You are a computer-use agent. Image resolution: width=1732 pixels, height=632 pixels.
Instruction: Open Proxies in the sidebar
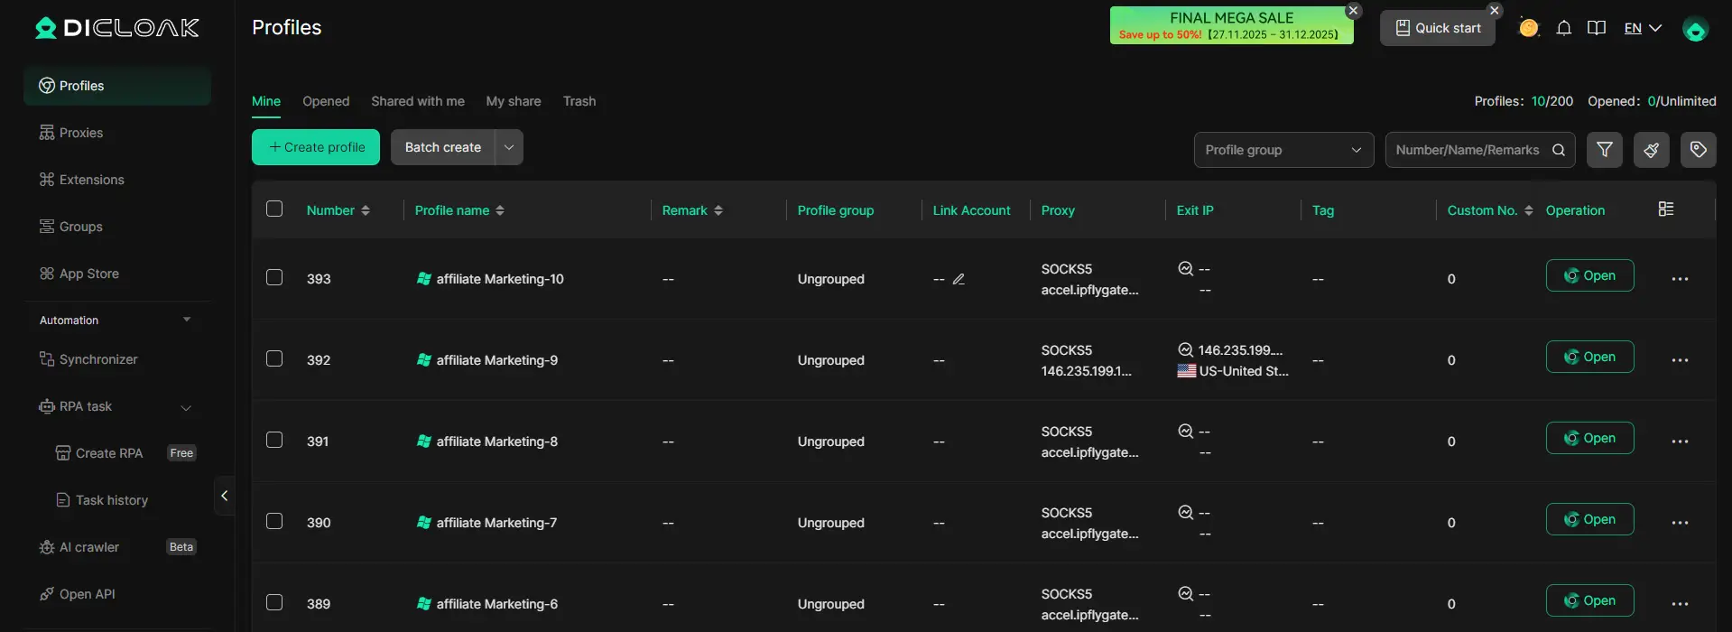[x=81, y=133]
